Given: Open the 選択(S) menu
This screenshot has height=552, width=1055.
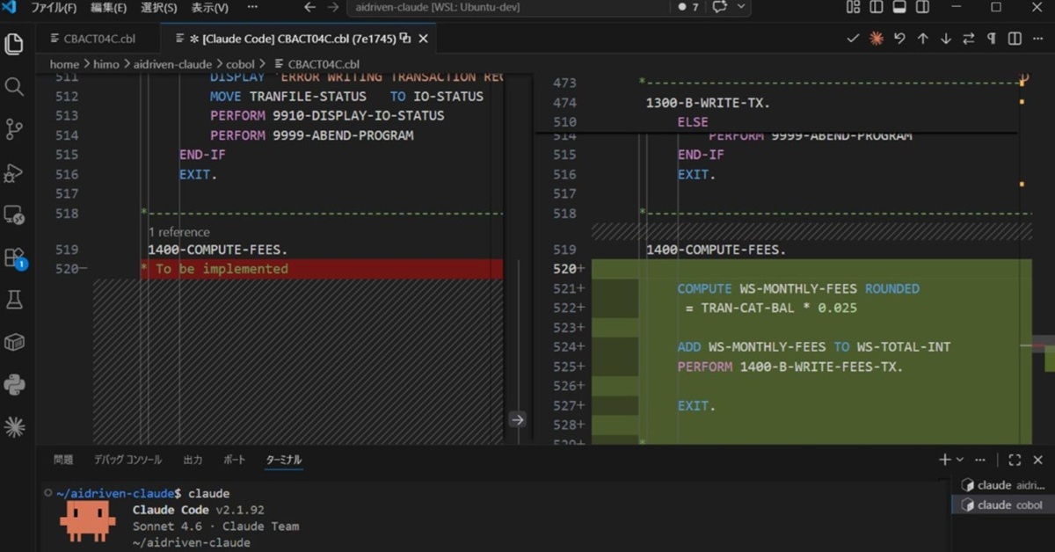Looking at the screenshot, I should click(158, 7).
